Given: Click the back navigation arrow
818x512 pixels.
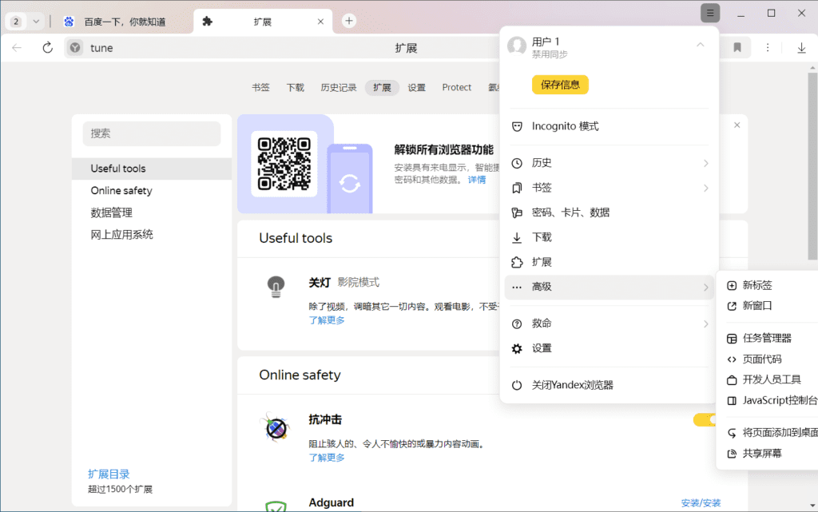Looking at the screenshot, I should 17,48.
